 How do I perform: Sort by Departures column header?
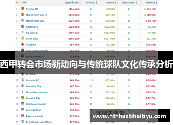pos(129,2)
